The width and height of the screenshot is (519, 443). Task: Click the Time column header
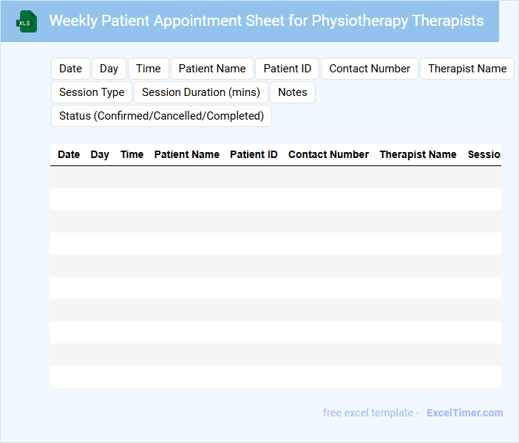point(132,154)
